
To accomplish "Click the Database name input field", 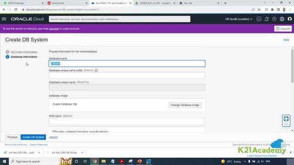I will (x=127, y=64).
